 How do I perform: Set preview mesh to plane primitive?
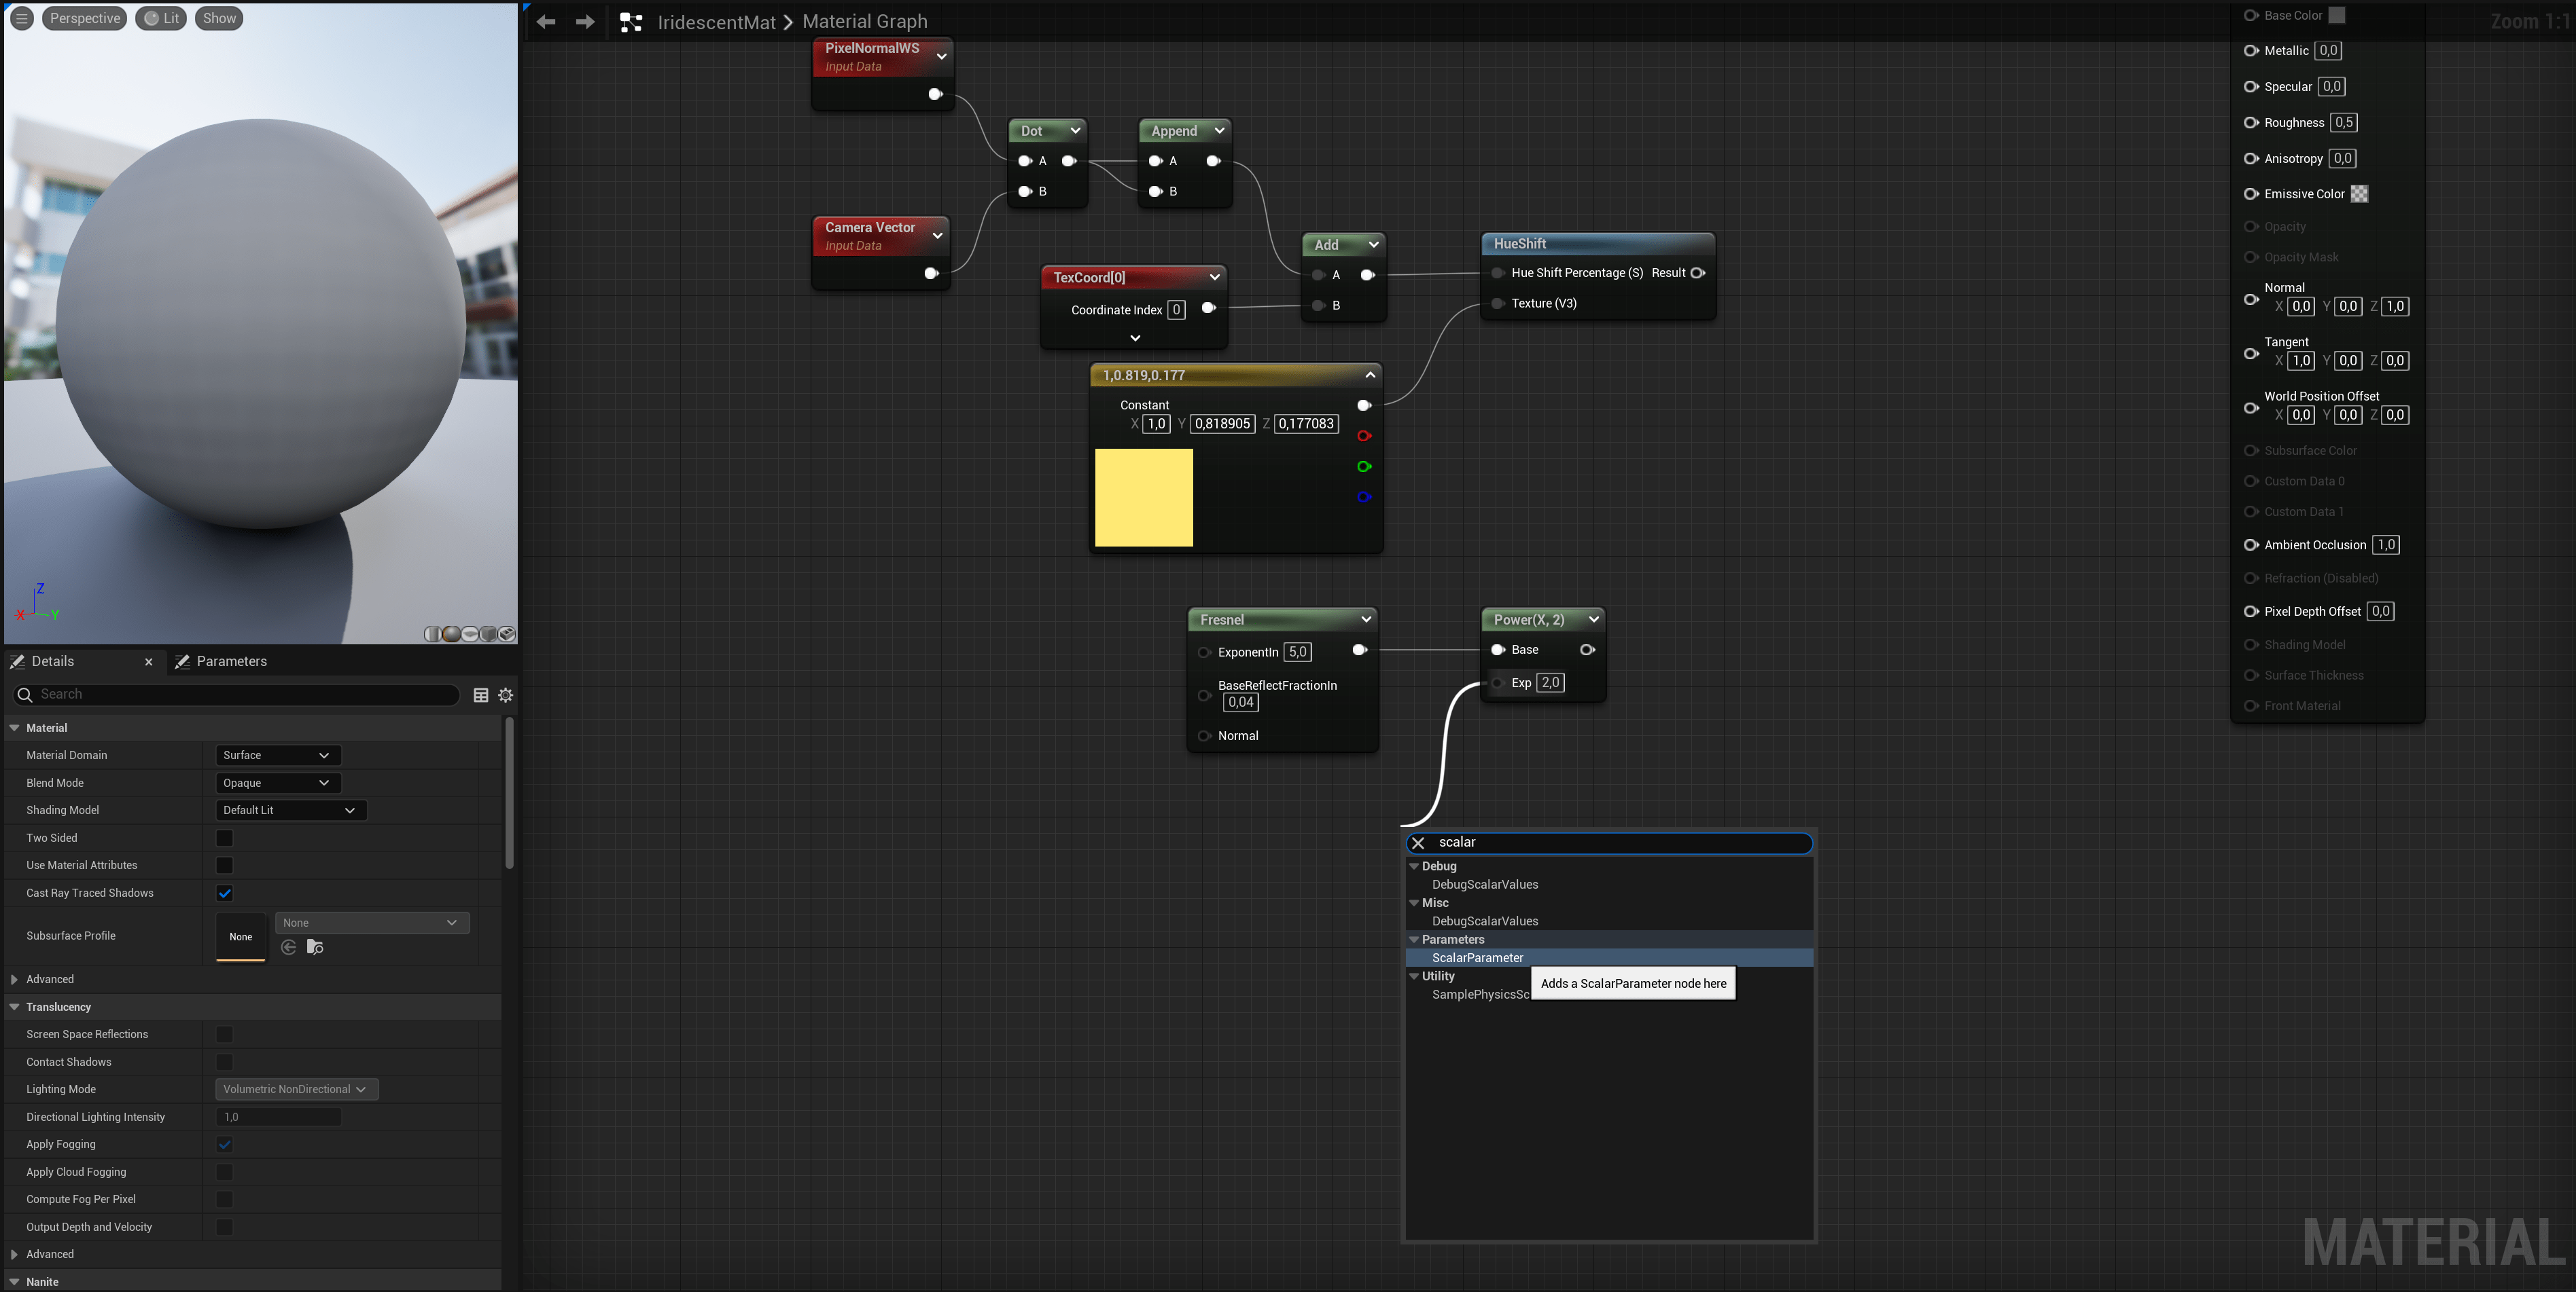pyautogui.click(x=470, y=635)
